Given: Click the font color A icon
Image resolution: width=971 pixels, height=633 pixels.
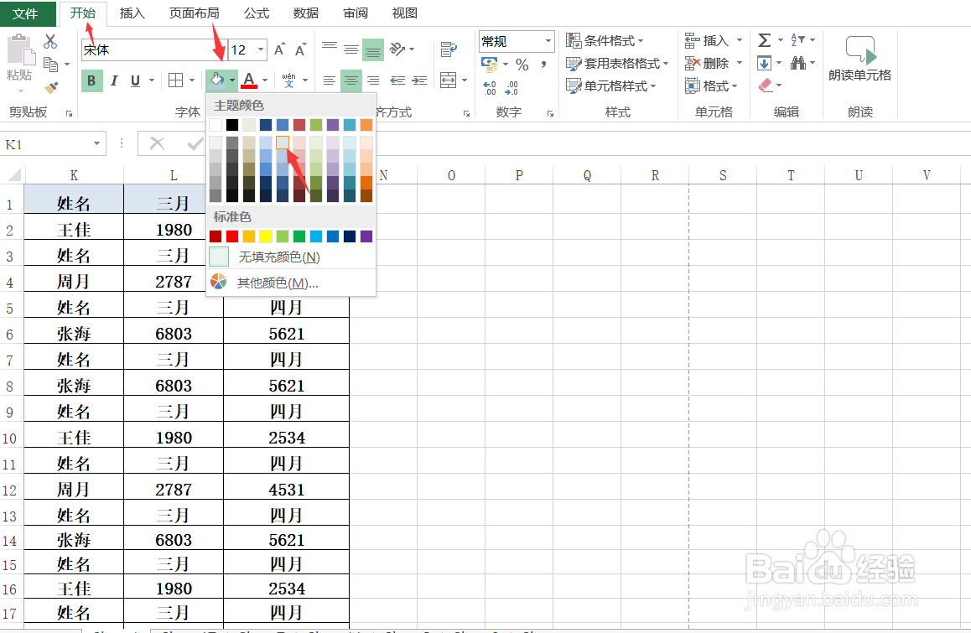Looking at the screenshot, I should coord(249,80).
